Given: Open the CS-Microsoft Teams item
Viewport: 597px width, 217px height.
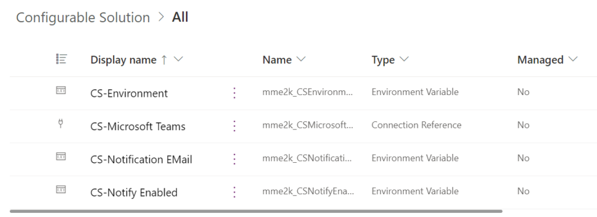Looking at the screenshot, I should coord(138,127).
